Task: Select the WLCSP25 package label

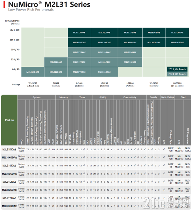Action: pyautogui.click(x=33, y=85)
